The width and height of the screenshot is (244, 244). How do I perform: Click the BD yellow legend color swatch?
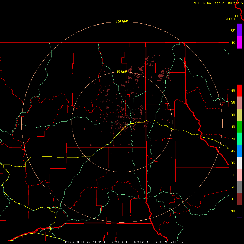[x=239, y=115]
